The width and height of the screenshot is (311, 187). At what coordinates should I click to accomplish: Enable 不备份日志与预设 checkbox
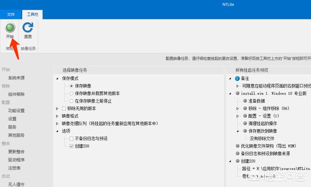(x=71, y=138)
